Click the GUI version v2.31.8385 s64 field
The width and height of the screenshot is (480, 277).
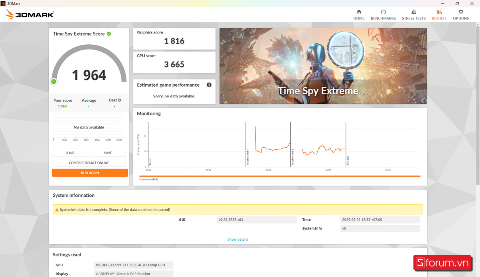[257, 220]
